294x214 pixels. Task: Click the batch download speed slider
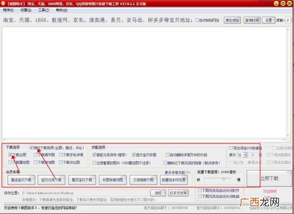coord(218,179)
